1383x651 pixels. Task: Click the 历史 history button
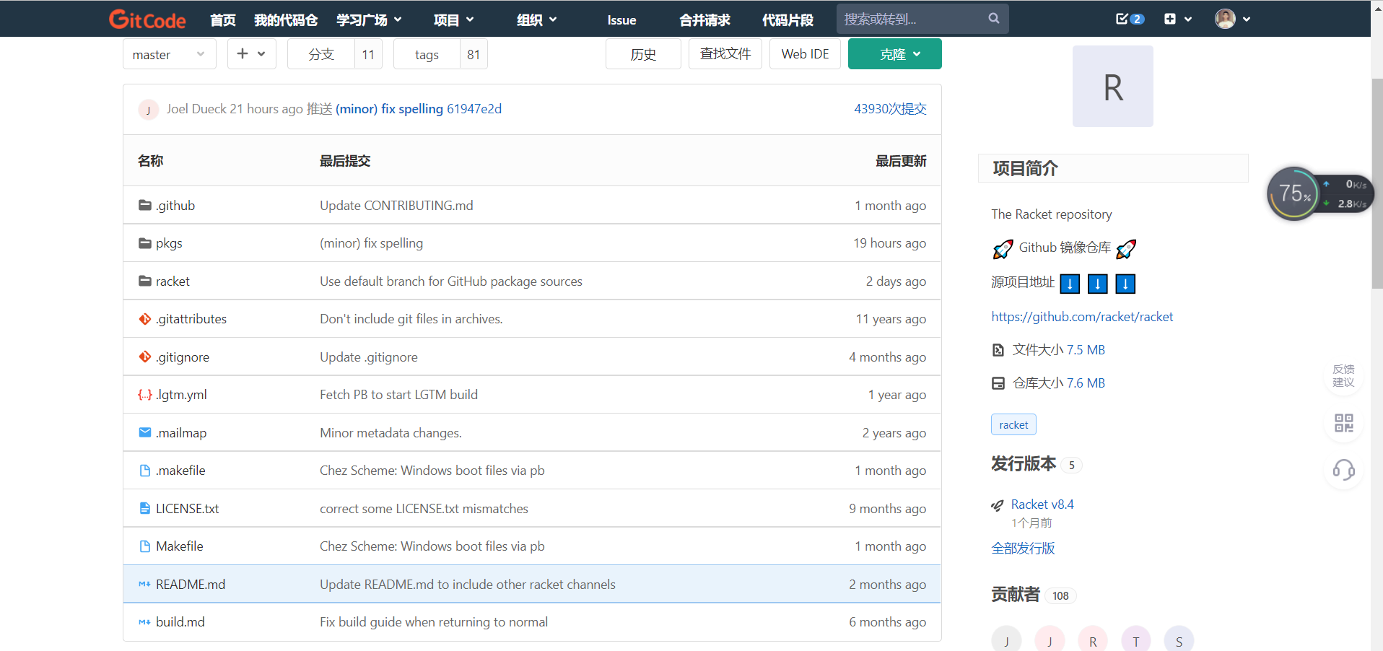(x=643, y=54)
